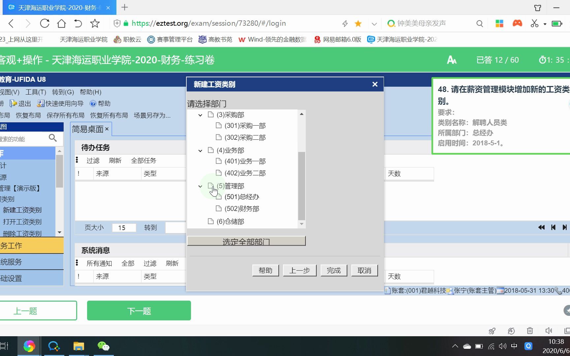Click the dialog 帮助 button
570x356 pixels.
(265, 271)
